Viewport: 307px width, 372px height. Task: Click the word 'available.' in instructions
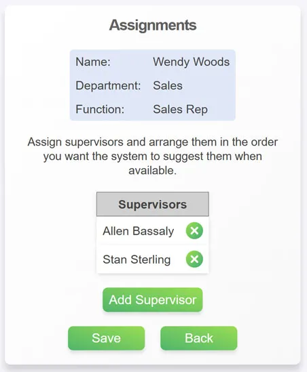click(x=153, y=170)
